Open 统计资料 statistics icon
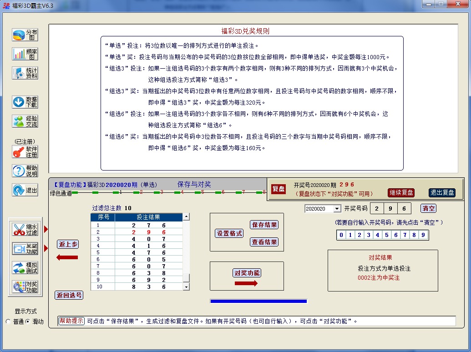The image size is (471, 352). [25, 73]
